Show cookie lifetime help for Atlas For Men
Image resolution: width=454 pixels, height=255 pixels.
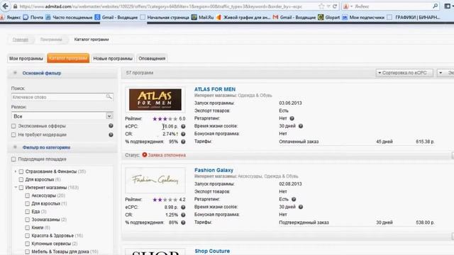(301, 126)
